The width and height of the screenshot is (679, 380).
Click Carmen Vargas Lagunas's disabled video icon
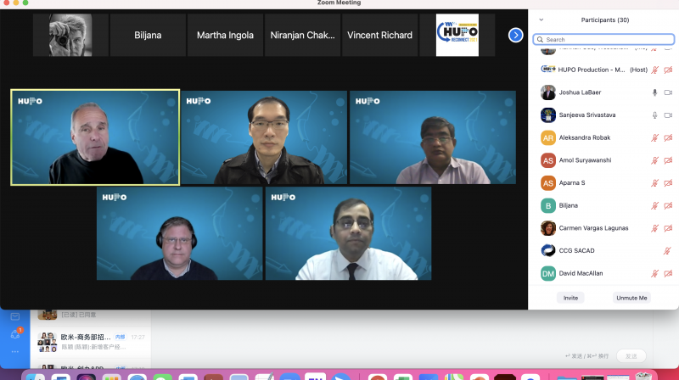[668, 228]
